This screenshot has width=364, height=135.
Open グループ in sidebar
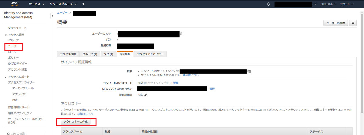click(13, 40)
